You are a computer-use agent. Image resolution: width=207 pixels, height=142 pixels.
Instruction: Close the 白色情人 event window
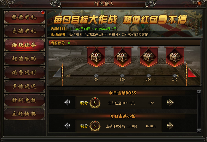click(x=199, y=3)
